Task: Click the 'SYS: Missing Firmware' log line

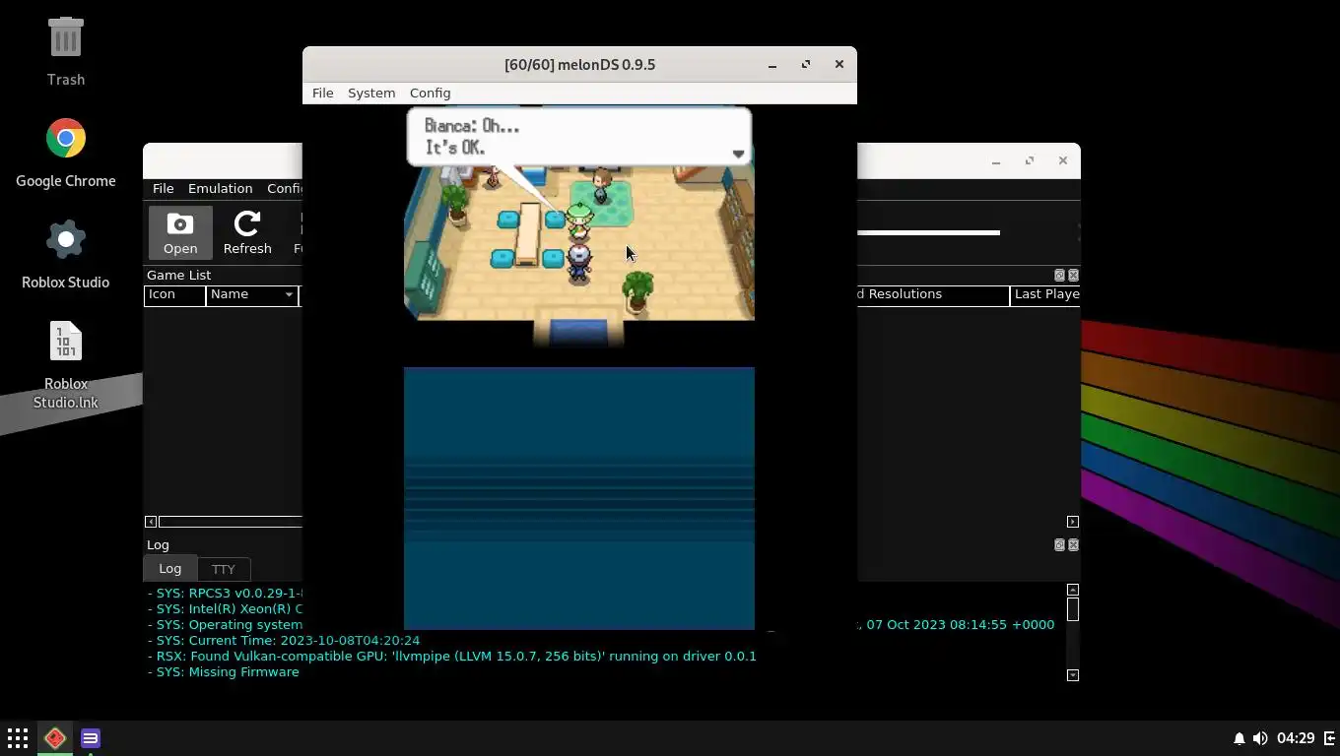Action: point(224,671)
